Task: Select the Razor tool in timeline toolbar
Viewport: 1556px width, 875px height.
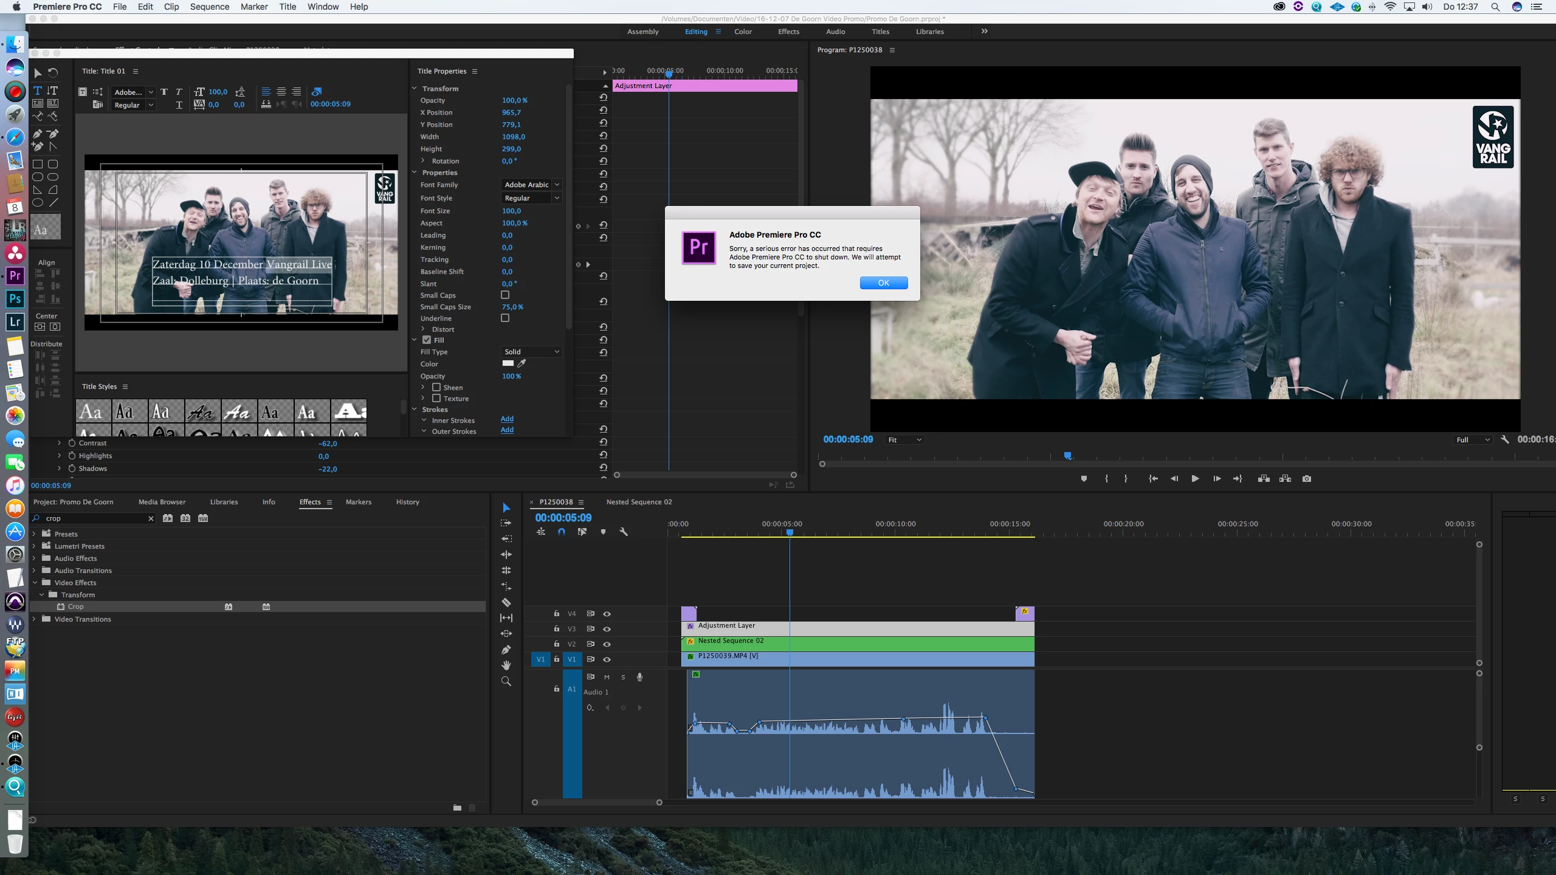Action: [506, 602]
